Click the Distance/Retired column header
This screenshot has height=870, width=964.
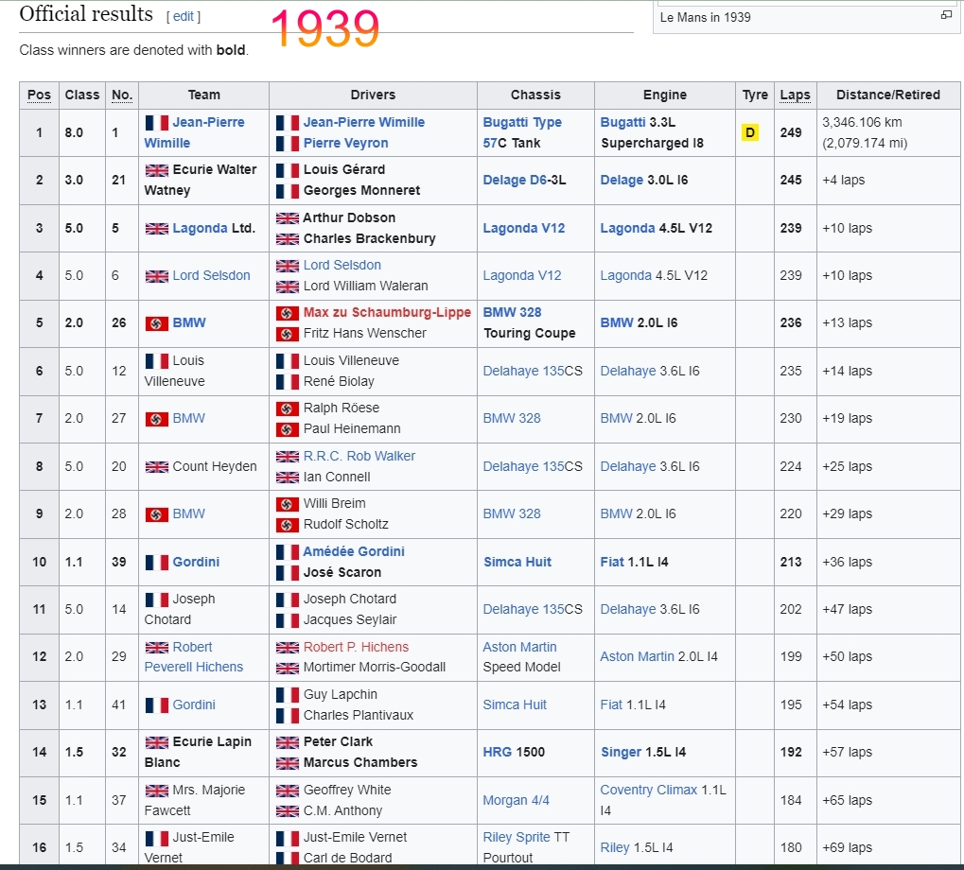click(887, 96)
